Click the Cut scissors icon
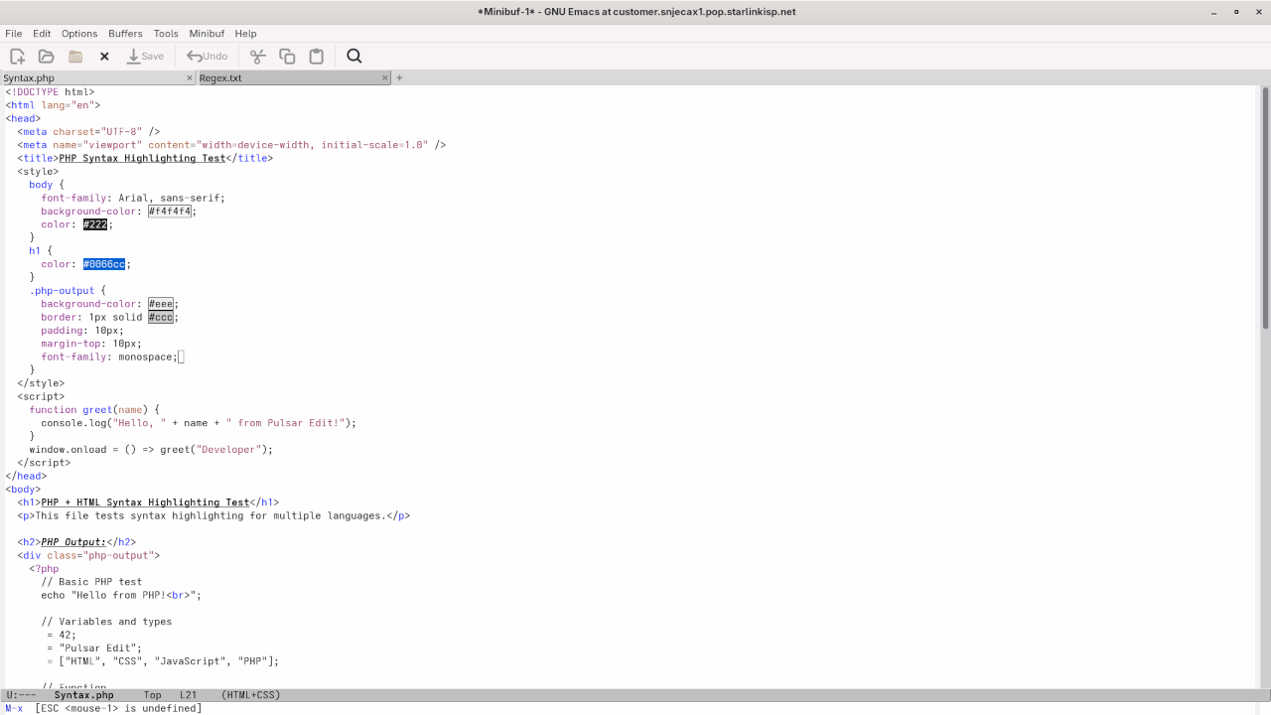Viewport: 1271px width, 715px height. [x=258, y=57]
